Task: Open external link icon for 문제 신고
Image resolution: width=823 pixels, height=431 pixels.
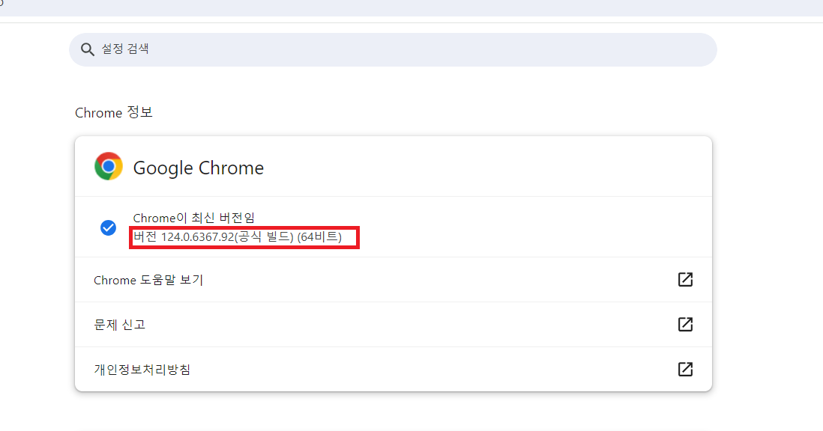Action: pos(685,324)
